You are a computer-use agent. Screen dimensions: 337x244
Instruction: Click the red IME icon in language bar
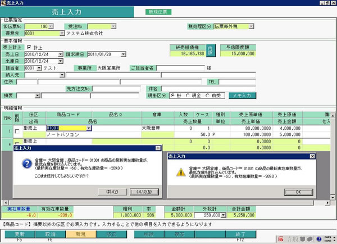coord(281,238)
